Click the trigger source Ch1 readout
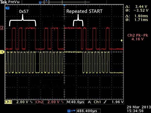Viewport: 151px width, 113px height. [x=97, y=102]
